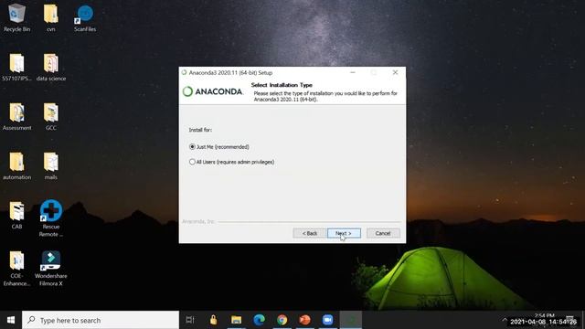Open the Recycle Bin desktop icon
The height and width of the screenshot is (329, 585).
pyautogui.click(x=16, y=18)
